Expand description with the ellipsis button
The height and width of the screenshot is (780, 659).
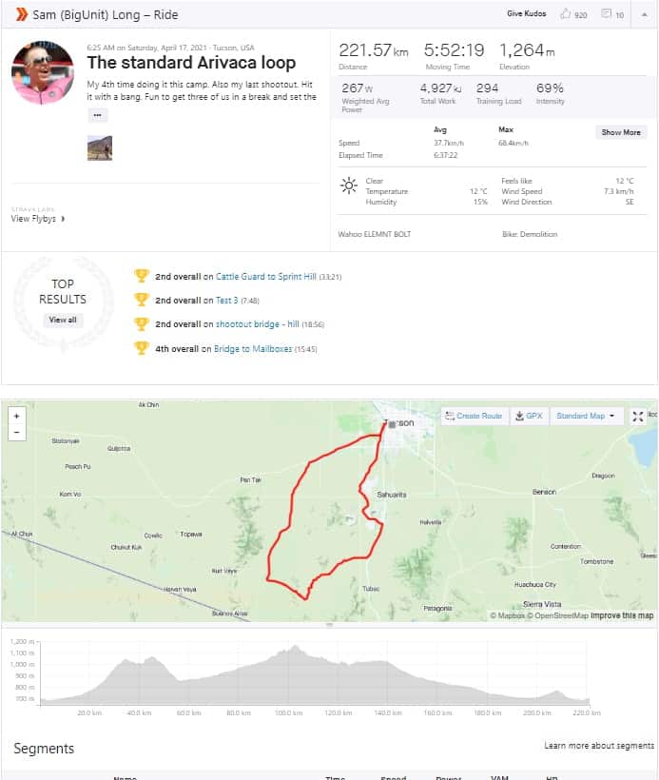click(x=98, y=115)
